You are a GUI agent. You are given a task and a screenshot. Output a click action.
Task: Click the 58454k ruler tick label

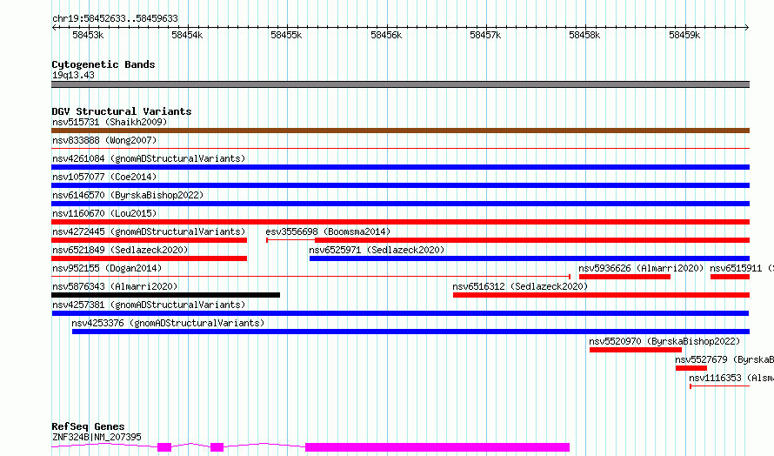[x=187, y=35]
